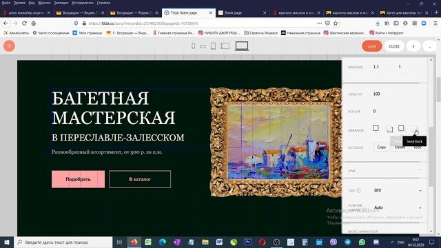Open Viber from the taskbar
Viewport: 441px width, 248px height.
click(x=334, y=242)
